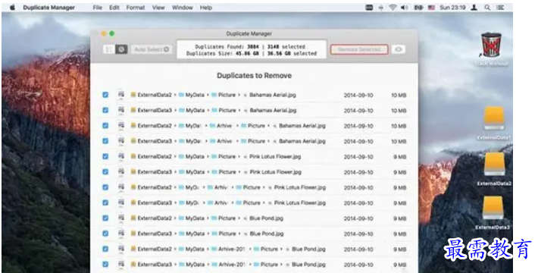Uncheck ExternalData3 MyData › Picture Bahamas Aerial.jpg
The width and height of the screenshot is (538, 273).
tap(105, 110)
